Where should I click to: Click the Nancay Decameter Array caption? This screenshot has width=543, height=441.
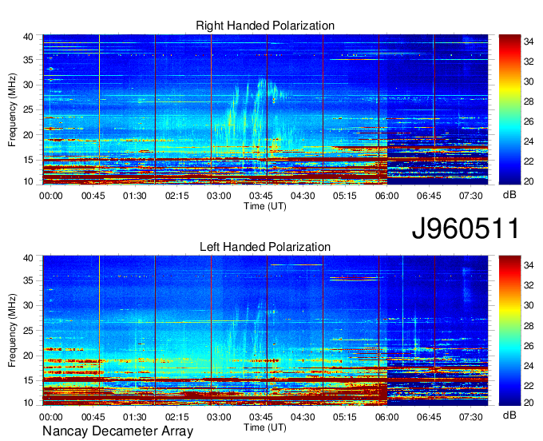[117, 431]
